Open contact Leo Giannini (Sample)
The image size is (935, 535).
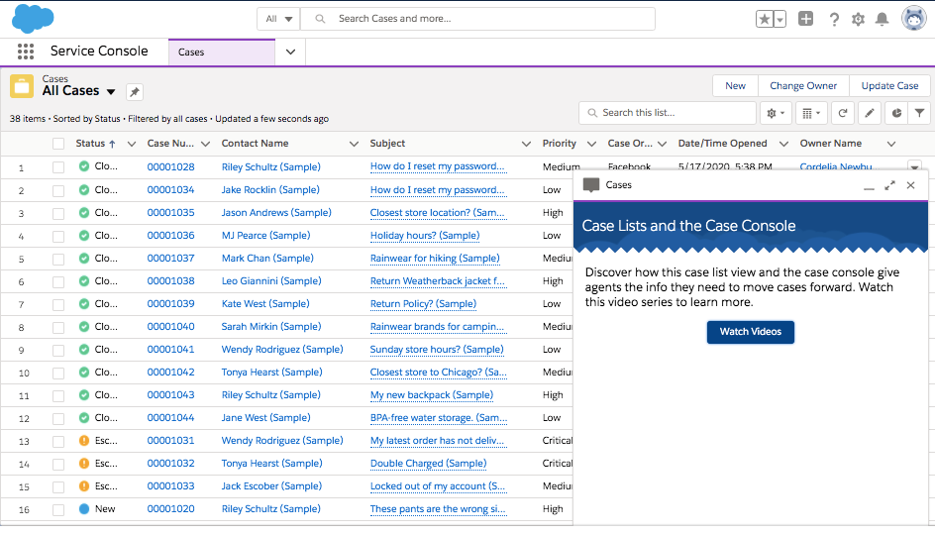271,281
